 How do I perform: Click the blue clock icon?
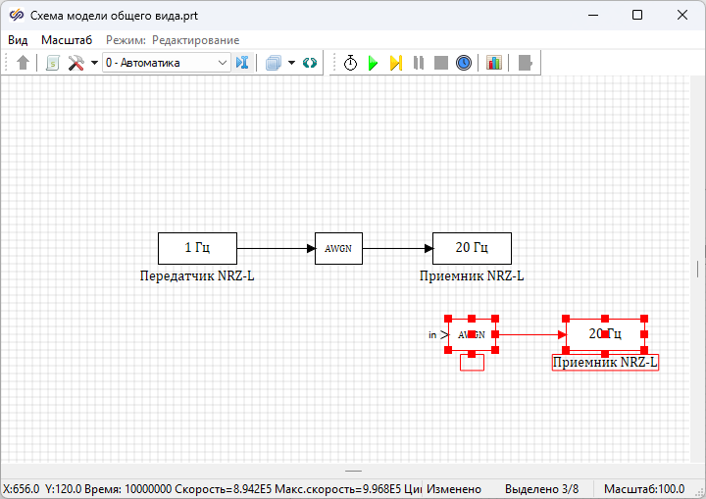[464, 63]
